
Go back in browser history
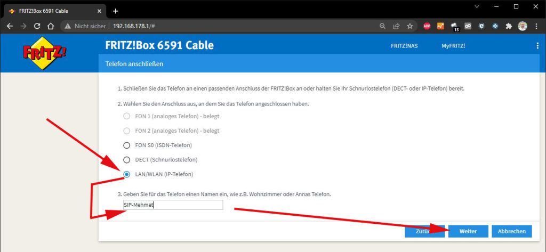point(10,26)
